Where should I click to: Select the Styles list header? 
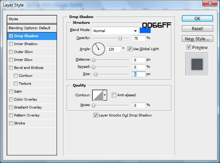tap(32, 19)
